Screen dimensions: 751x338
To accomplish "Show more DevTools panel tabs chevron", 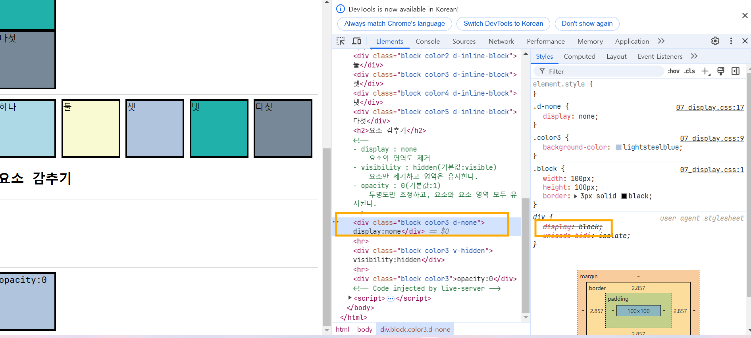I will (x=661, y=41).
